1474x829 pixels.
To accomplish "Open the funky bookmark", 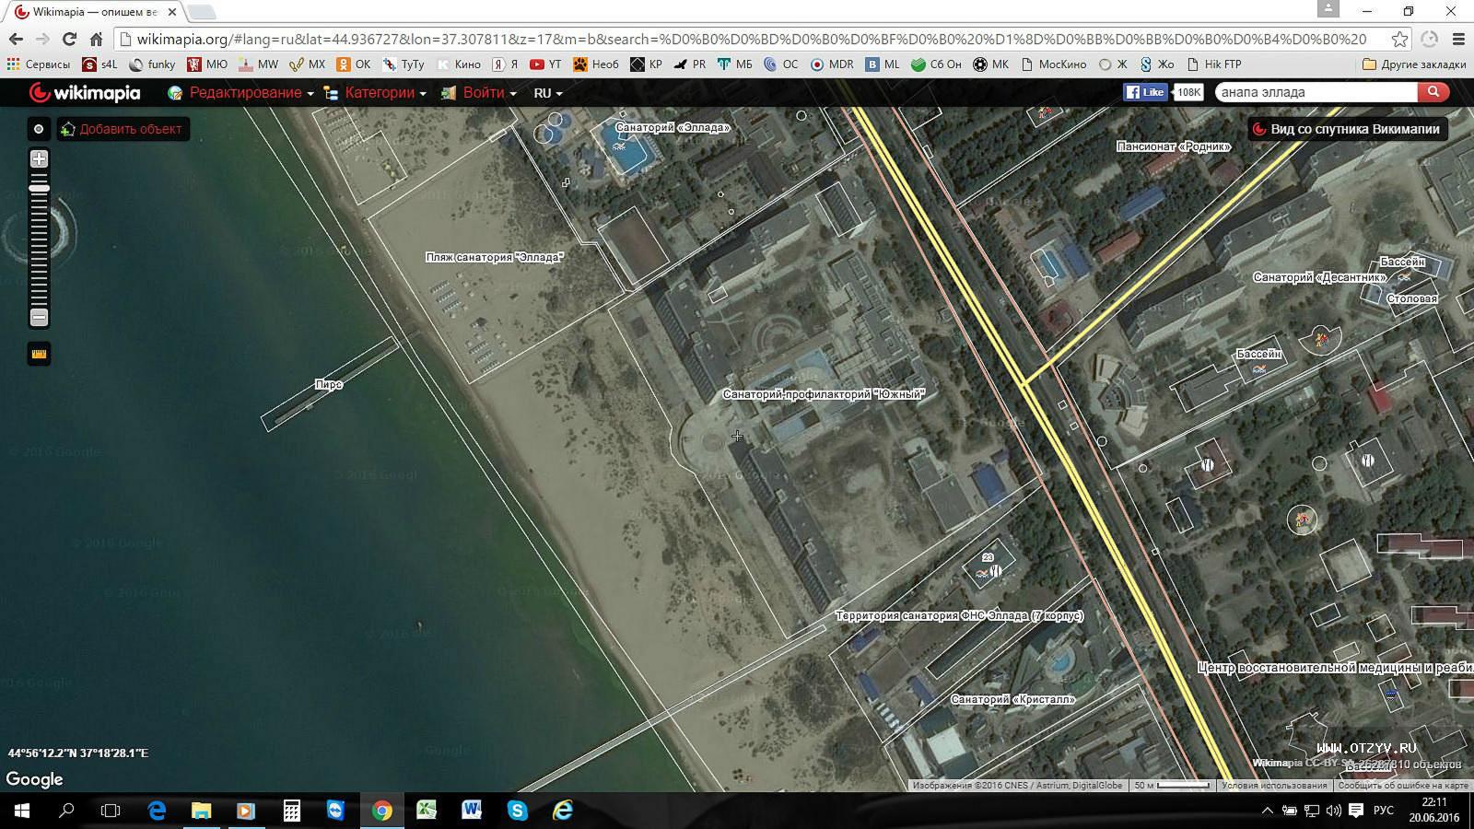I will [152, 64].
